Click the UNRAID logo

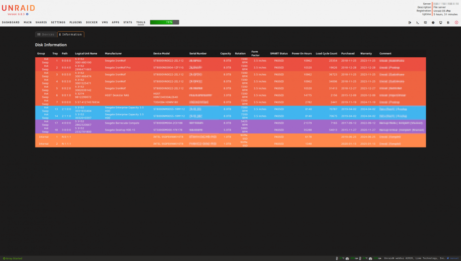coord(18,8)
